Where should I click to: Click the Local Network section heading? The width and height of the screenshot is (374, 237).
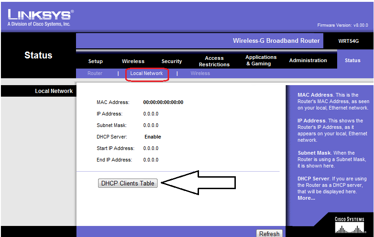[x=54, y=91]
